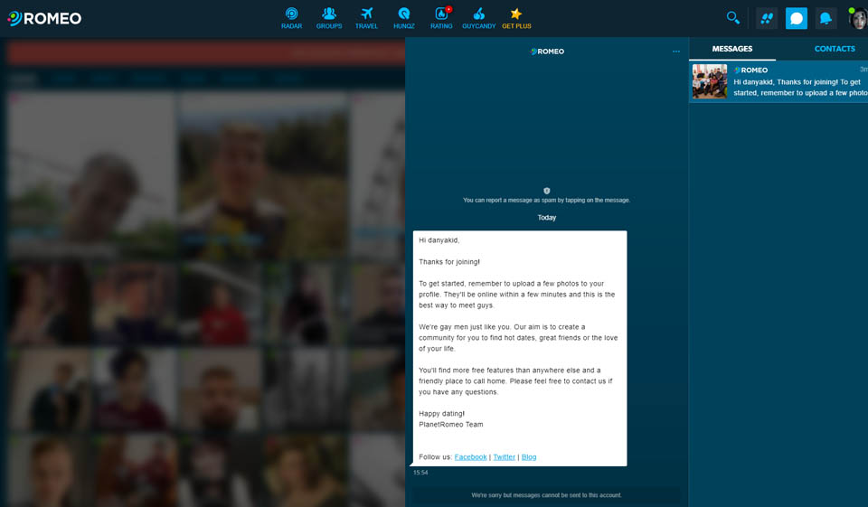This screenshot has height=507, width=868.
Task: Select the Messages tab
Action: [731, 49]
